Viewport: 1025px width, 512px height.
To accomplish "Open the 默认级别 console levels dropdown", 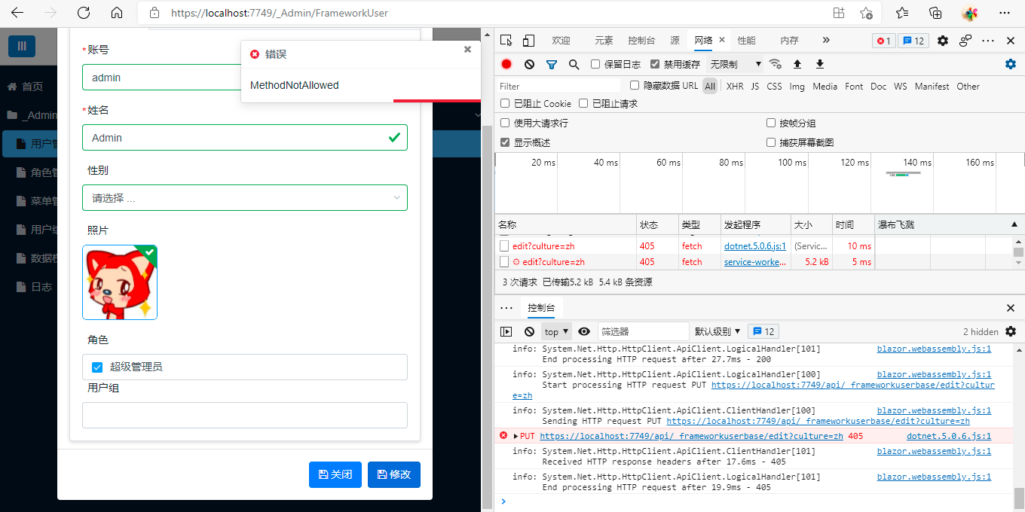I will tap(717, 331).
